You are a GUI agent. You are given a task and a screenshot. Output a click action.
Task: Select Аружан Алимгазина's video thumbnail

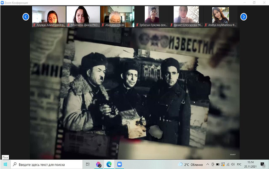[x=49, y=16]
